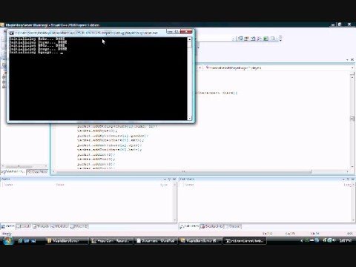Switch to the Locals tab
356x267 pixels.
pos(24,226)
